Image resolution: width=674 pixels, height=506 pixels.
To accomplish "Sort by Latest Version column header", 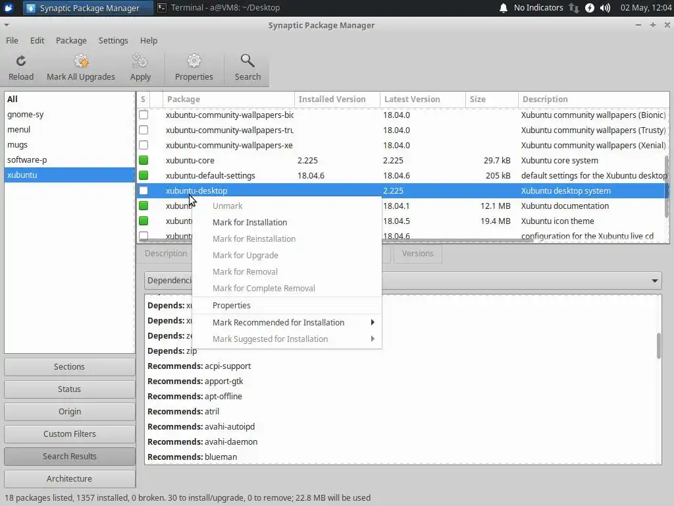I will 423,99.
